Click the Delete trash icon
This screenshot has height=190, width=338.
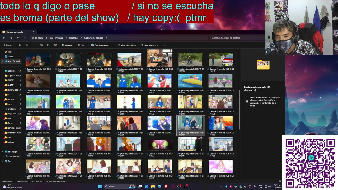[55, 45]
